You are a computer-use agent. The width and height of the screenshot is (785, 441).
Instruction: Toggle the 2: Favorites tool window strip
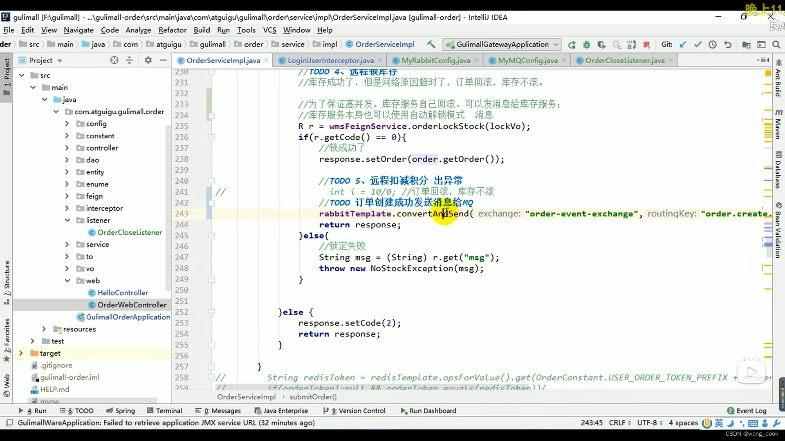[7, 340]
